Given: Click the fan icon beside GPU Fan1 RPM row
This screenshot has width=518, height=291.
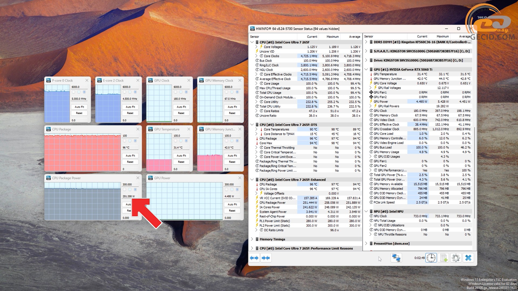Looking at the screenshot, I should tap(371, 92).
